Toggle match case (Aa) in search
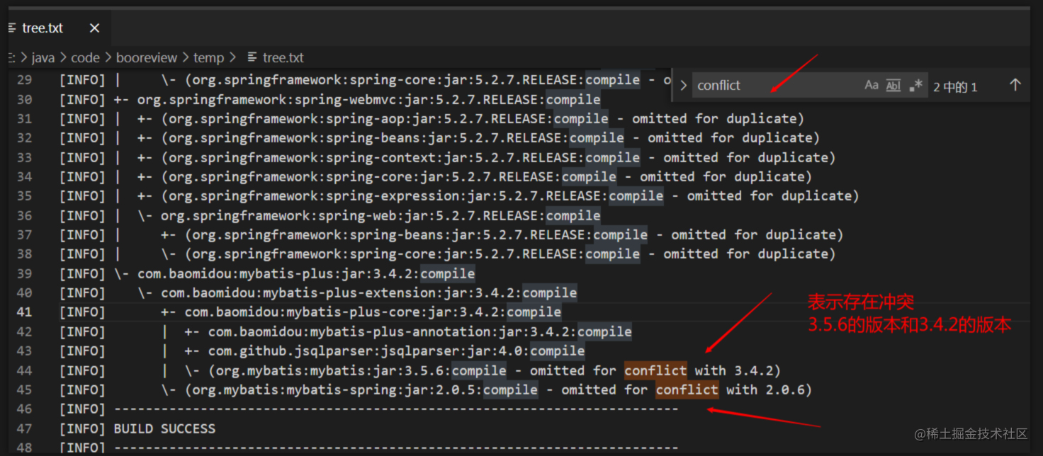The image size is (1043, 456). coord(871,84)
